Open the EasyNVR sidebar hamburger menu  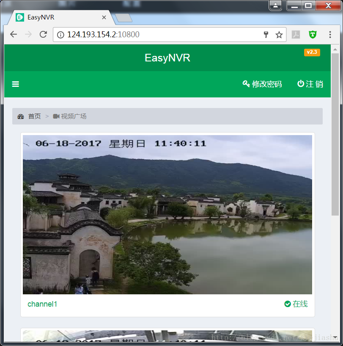click(15, 84)
